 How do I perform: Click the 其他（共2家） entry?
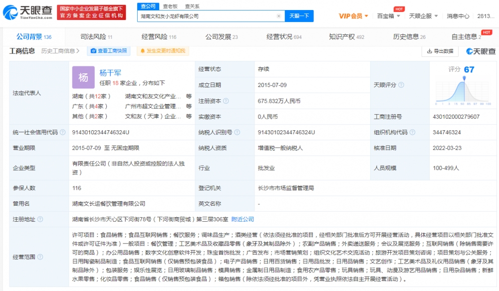[90, 116]
